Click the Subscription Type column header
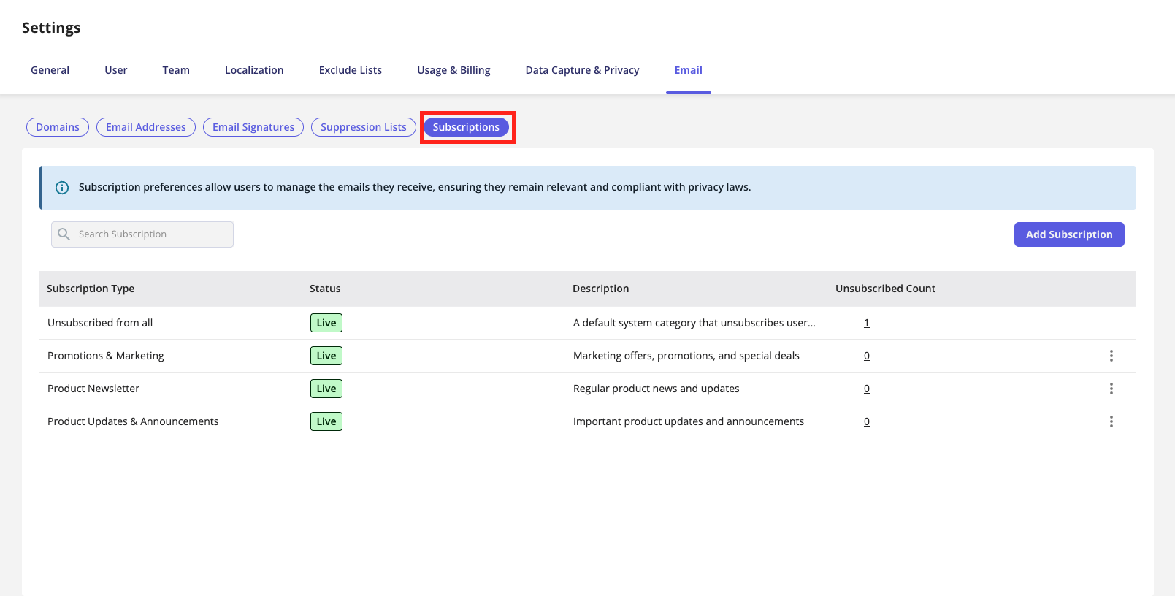 (x=91, y=289)
